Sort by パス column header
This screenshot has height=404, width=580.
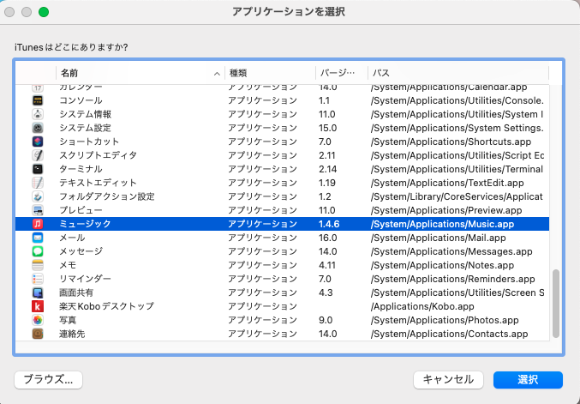pos(454,74)
